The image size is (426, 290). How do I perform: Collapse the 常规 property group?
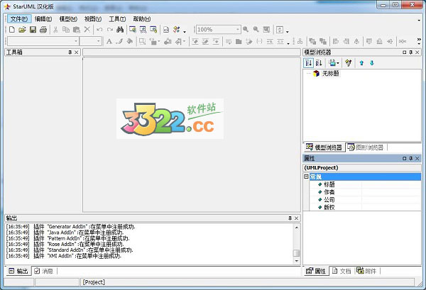[x=306, y=177]
